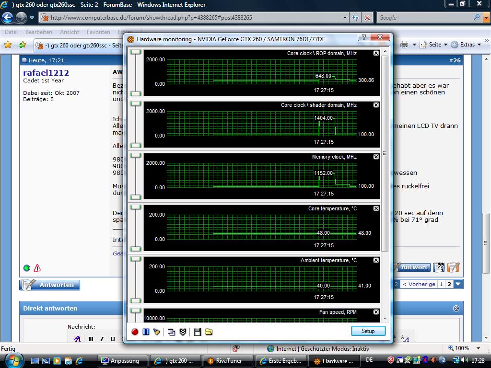The image size is (491, 368).
Task: Click the volume speaker tray icon
Action: click(x=465, y=360)
